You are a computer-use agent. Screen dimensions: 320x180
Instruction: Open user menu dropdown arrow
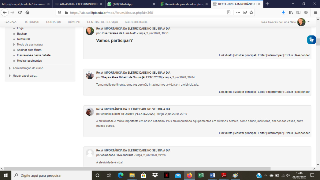(x=308, y=22)
